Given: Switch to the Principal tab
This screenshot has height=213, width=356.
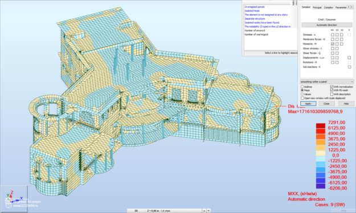Looking at the screenshot, I should tap(317, 7).
